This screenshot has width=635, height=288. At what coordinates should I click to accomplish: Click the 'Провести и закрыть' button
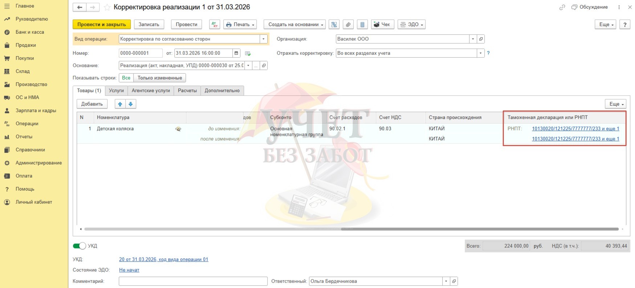pyautogui.click(x=101, y=24)
